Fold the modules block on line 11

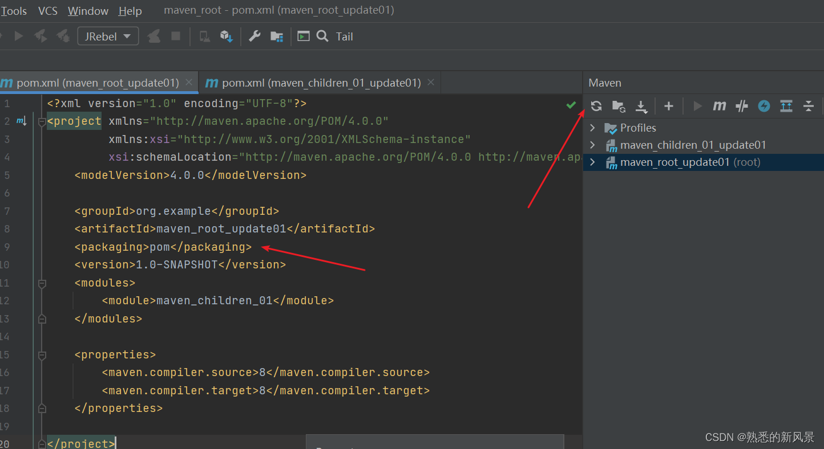click(x=41, y=283)
